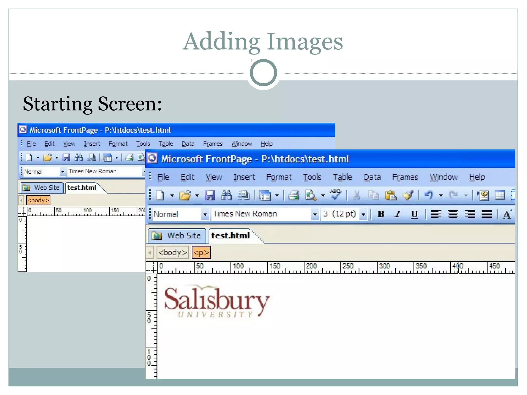The image size is (527, 395).
Task: Click <body> tag selector in back window
Action: click(x=38, y=200)
